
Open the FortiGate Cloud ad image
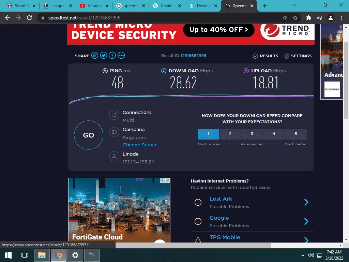tap(119, 210)
